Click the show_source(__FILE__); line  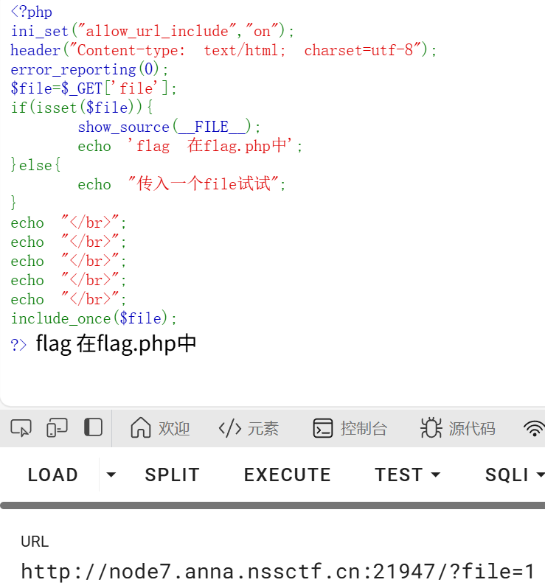[x=169, y=127]
